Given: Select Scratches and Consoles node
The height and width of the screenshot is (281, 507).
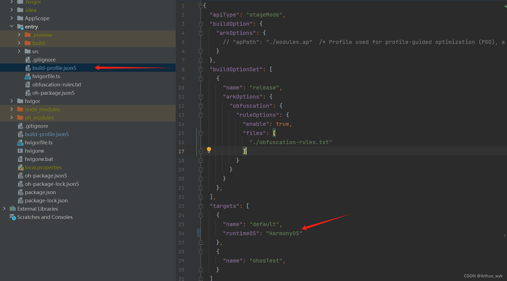Looking at the screenshot, I should point(45,217).
